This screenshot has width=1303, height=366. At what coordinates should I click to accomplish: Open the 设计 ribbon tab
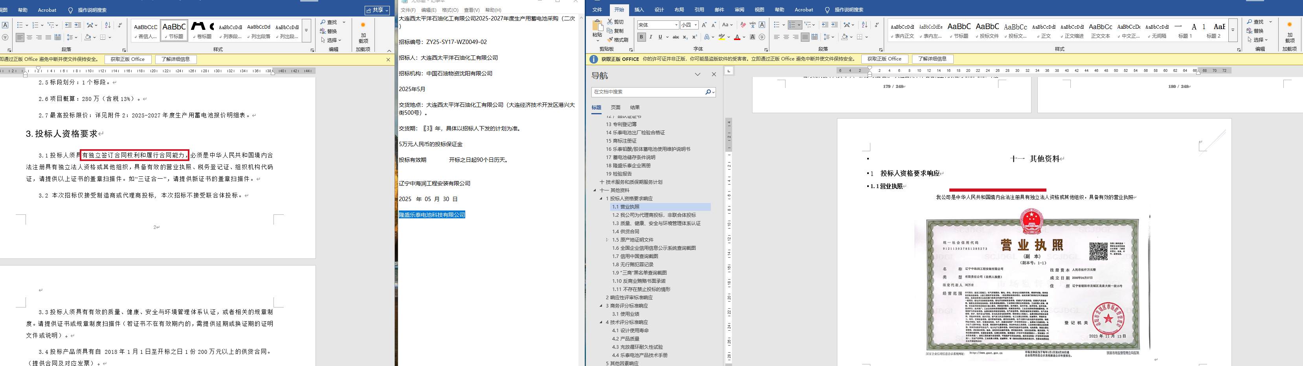[x=659, y=9]
